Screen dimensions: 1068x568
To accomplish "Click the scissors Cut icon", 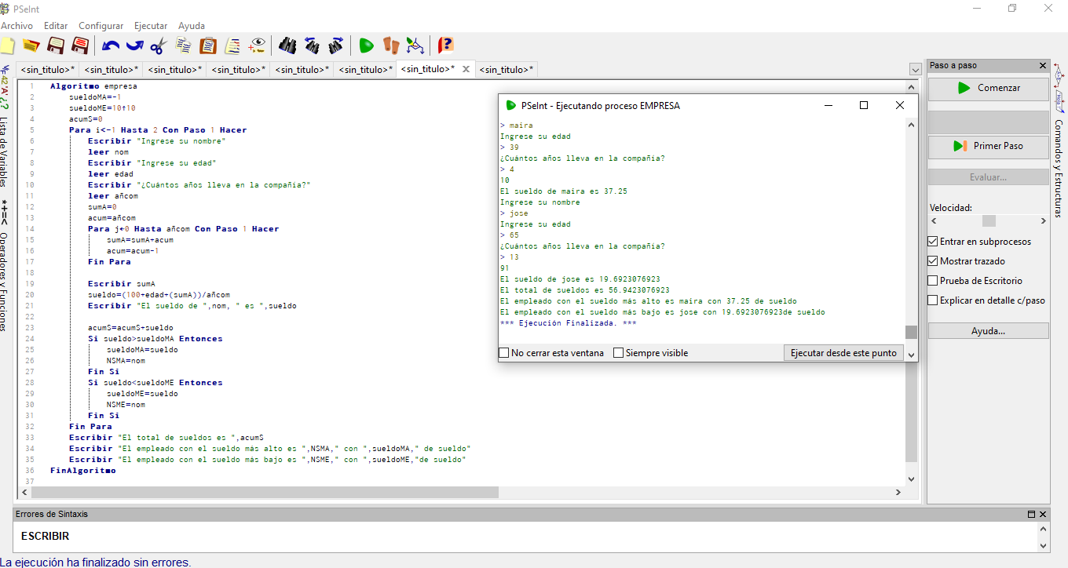I will click(159, 46).
